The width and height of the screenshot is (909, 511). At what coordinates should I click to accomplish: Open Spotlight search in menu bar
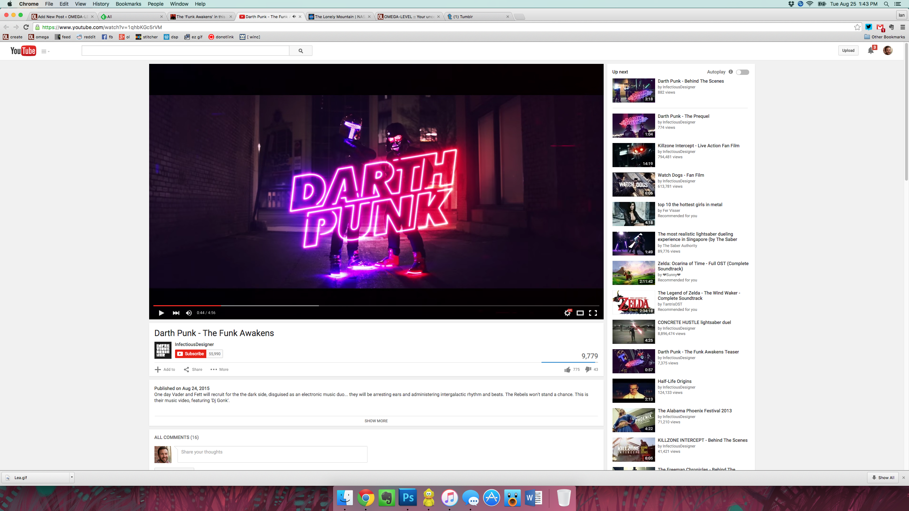pyautogui.click(x=886, y=4)
